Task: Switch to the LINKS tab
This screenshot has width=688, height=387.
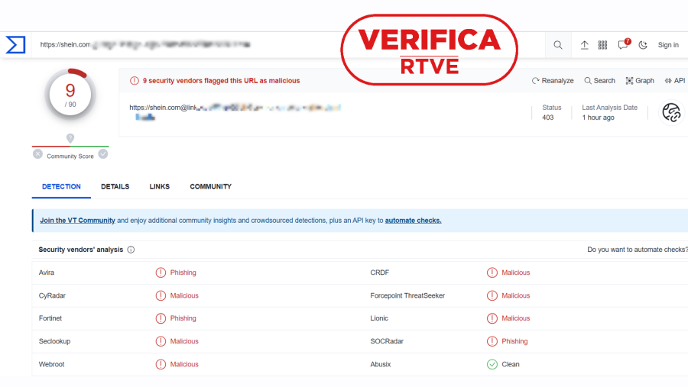Action: [x=159, y=186]
